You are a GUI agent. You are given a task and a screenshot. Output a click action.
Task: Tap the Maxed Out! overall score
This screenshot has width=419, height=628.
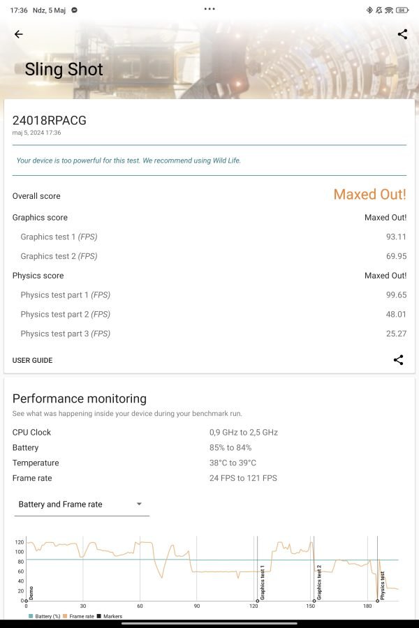pyautogui.click(x=369, y=195)
